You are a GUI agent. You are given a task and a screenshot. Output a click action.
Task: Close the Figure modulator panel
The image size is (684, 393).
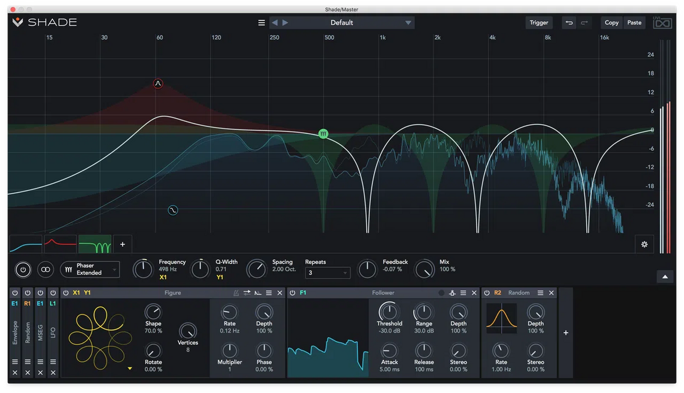tap(279, 293)
